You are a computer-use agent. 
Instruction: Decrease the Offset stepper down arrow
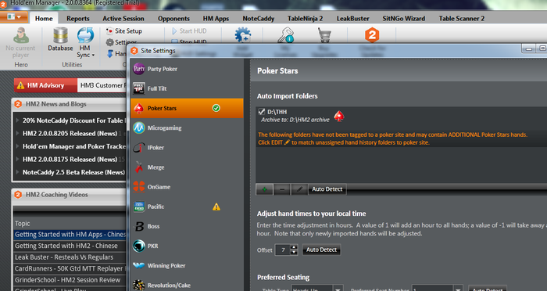[x=294, y=253]
